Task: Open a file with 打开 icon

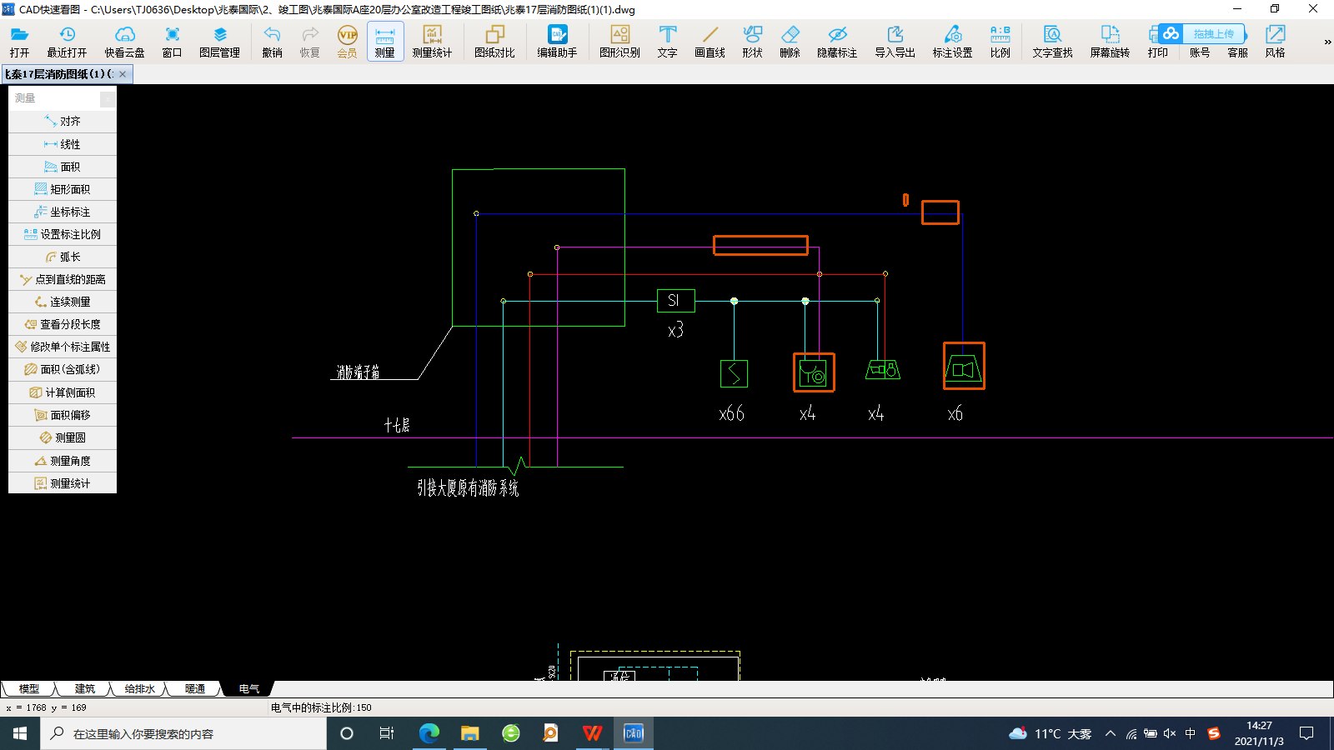Action: pyautogui.click(x=20, y=41)
